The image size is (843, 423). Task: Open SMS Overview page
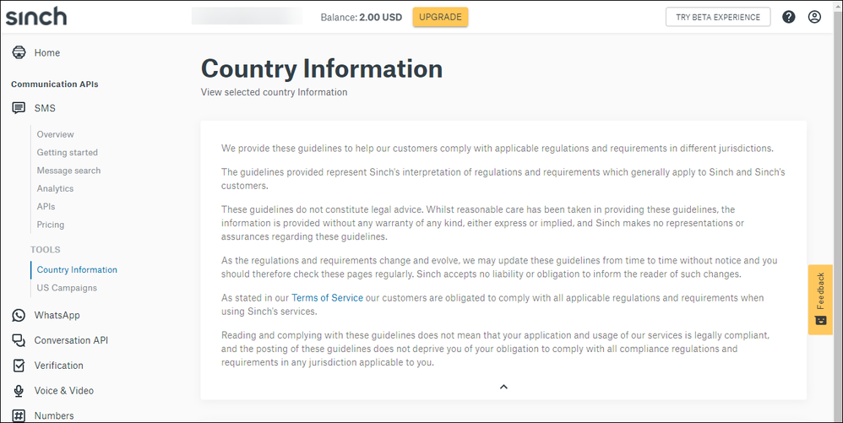click(56, 134)
